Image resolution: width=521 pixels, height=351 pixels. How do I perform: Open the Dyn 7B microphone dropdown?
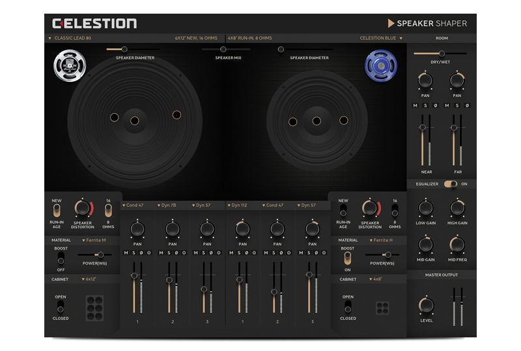click(x=167, y=205)
